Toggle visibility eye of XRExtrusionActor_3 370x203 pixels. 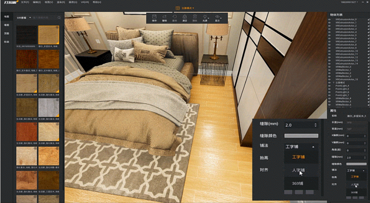(x=329, y=29)
